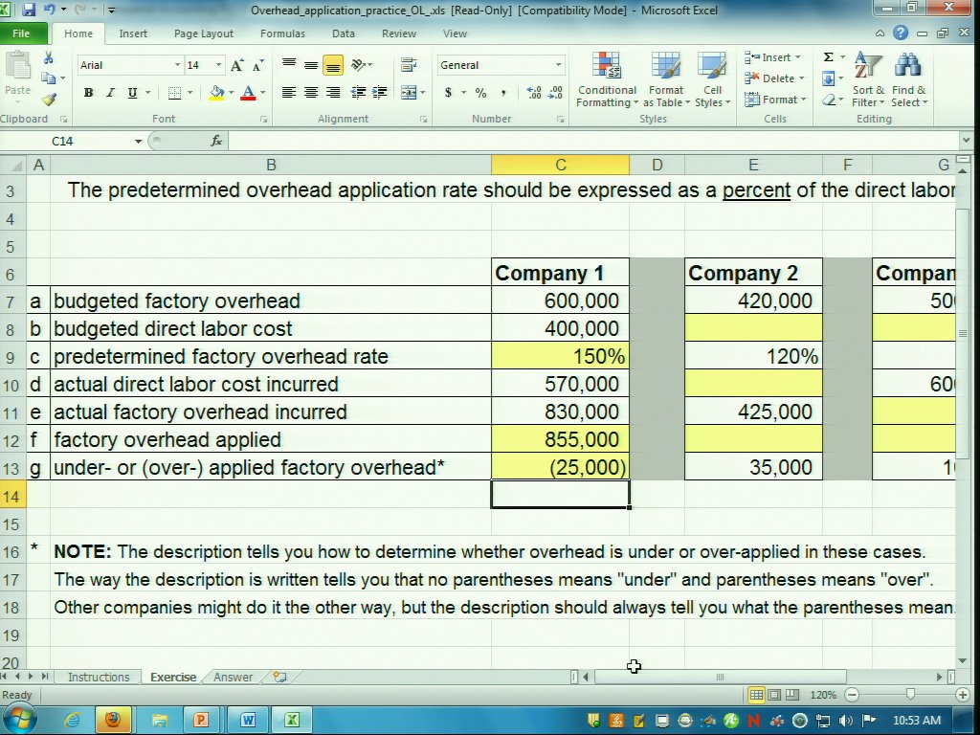Screen dimensions: 980x735
Task: Click the Increase Font Size icon
Action: pyautogui.click(x=236, y=65)
